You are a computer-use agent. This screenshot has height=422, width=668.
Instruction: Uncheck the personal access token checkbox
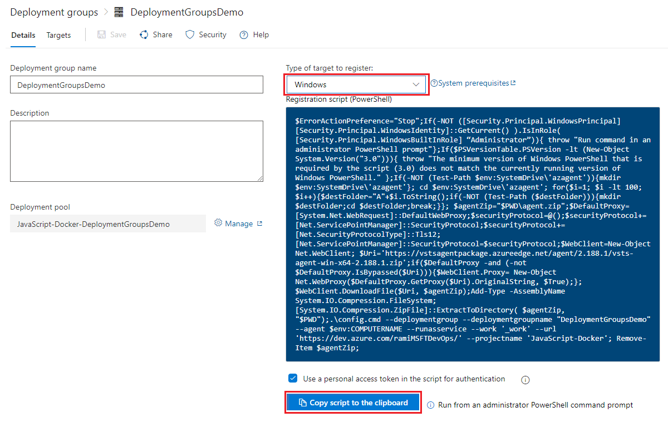coord(292,378)
